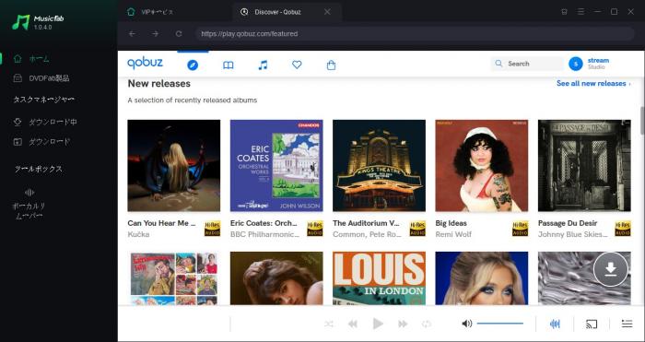Adjust the volume slider
This screenshot has width=645, height=342.
[x=500, y=324]
